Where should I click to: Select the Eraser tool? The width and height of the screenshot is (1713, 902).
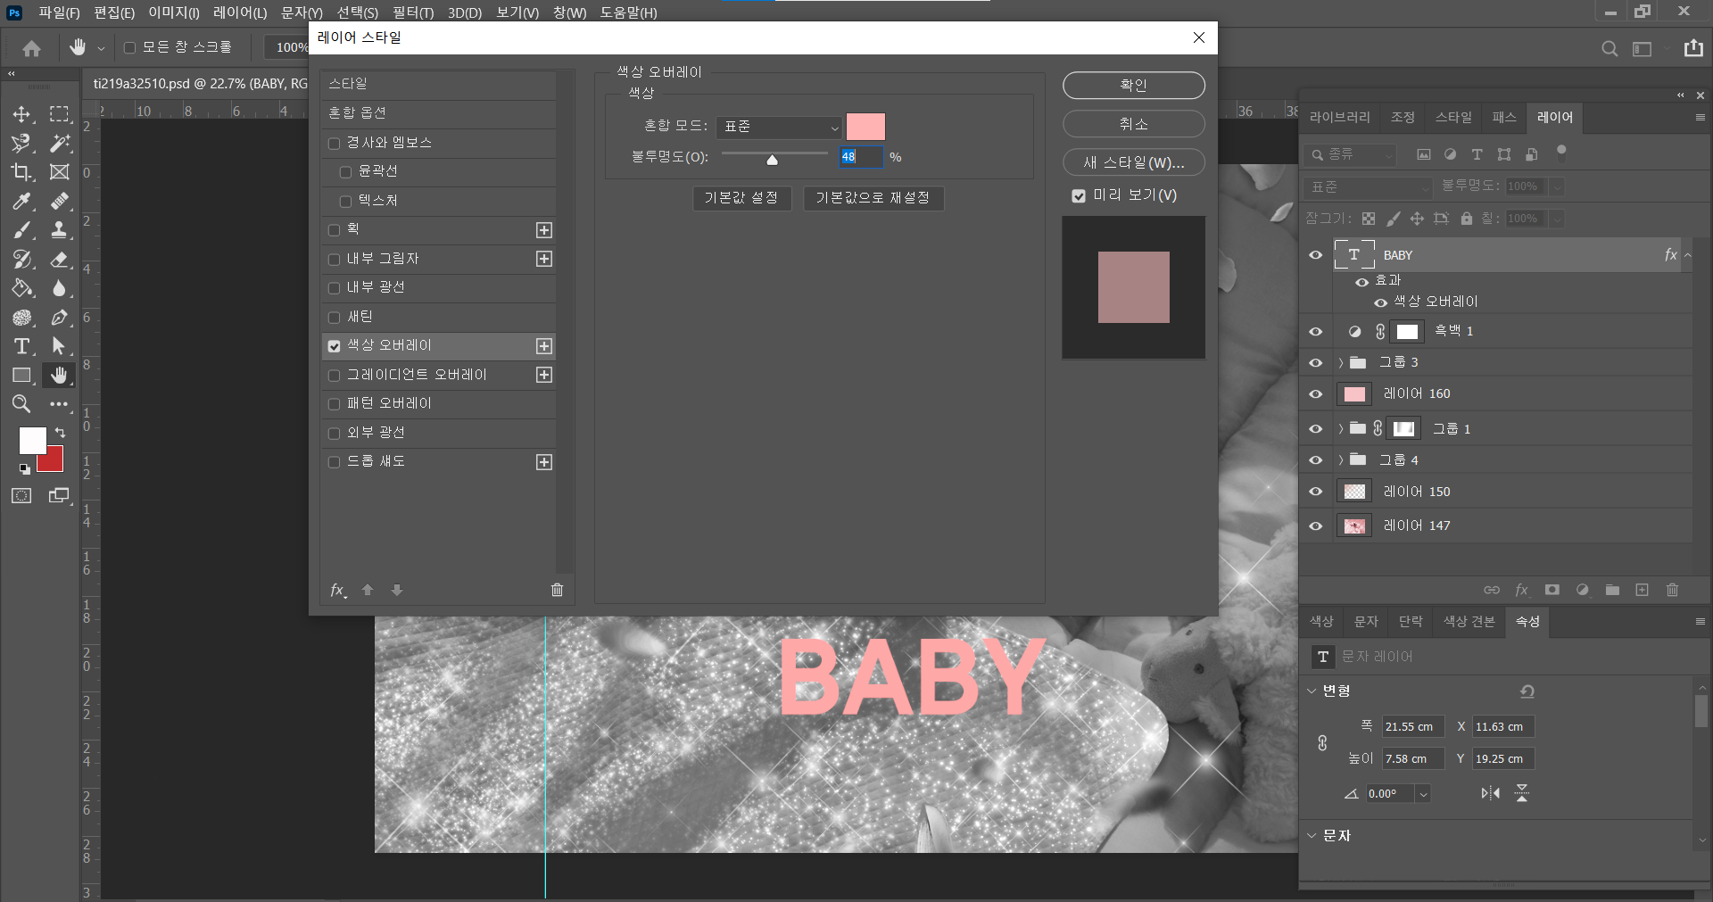click(x=59, y=259)
